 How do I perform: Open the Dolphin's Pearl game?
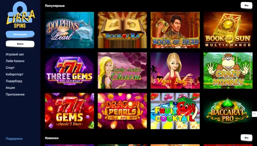[x=69, y=30]
